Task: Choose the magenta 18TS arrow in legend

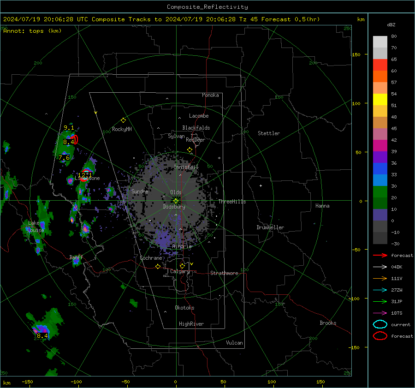Action: click(x=380, y=313)
